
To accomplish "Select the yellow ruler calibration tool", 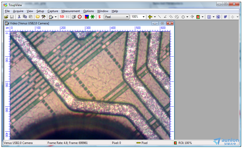I will click(150, 17).
